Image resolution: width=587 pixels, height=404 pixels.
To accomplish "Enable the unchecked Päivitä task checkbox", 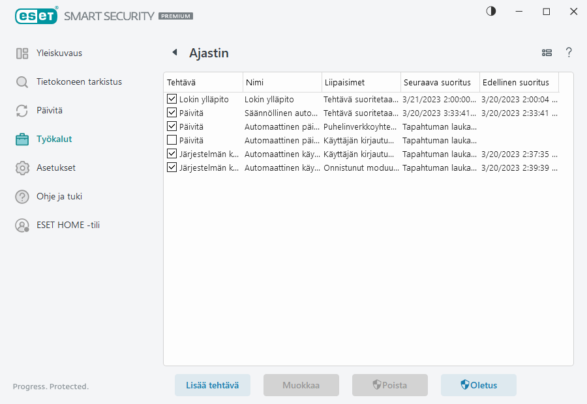I will [172, 140].
